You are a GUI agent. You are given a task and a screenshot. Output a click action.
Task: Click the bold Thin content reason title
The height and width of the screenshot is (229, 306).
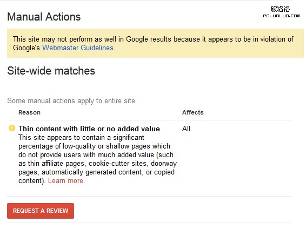(89, 129)
